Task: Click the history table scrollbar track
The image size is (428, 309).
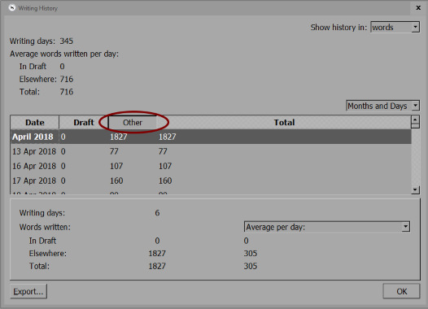Action: (415, 157)
